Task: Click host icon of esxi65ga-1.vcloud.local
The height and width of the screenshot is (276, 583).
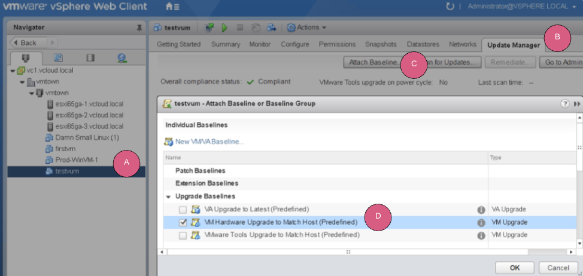Action: pyautogui.click(x=50, y=104)
